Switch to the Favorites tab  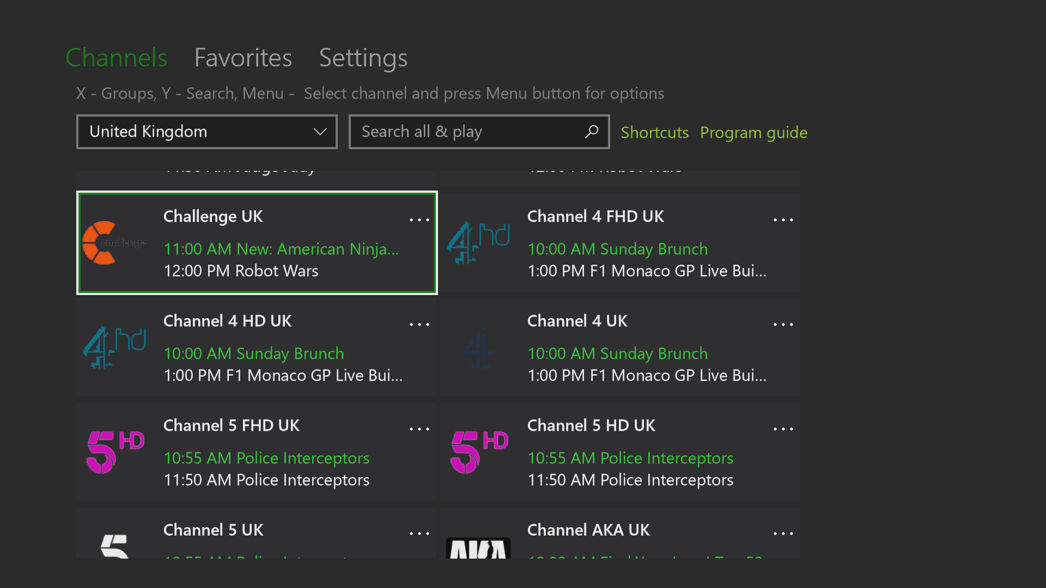pyautogui.click(x=243, y=58)
